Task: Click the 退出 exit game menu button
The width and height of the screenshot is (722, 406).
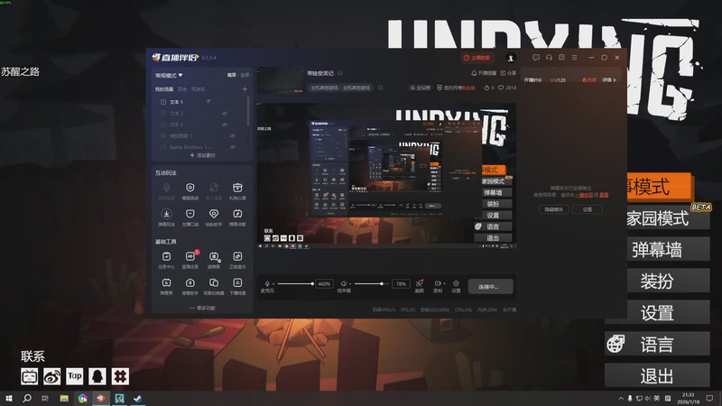Action: (x=657, y=375)
